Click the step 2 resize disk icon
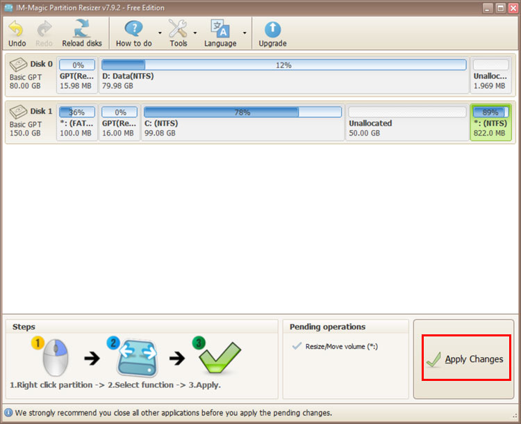The width and height of the screenshot is (521, 424). tap(137, 358)
